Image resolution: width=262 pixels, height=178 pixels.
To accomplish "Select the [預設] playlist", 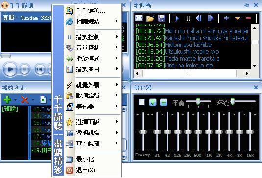I will click(10, 109).
